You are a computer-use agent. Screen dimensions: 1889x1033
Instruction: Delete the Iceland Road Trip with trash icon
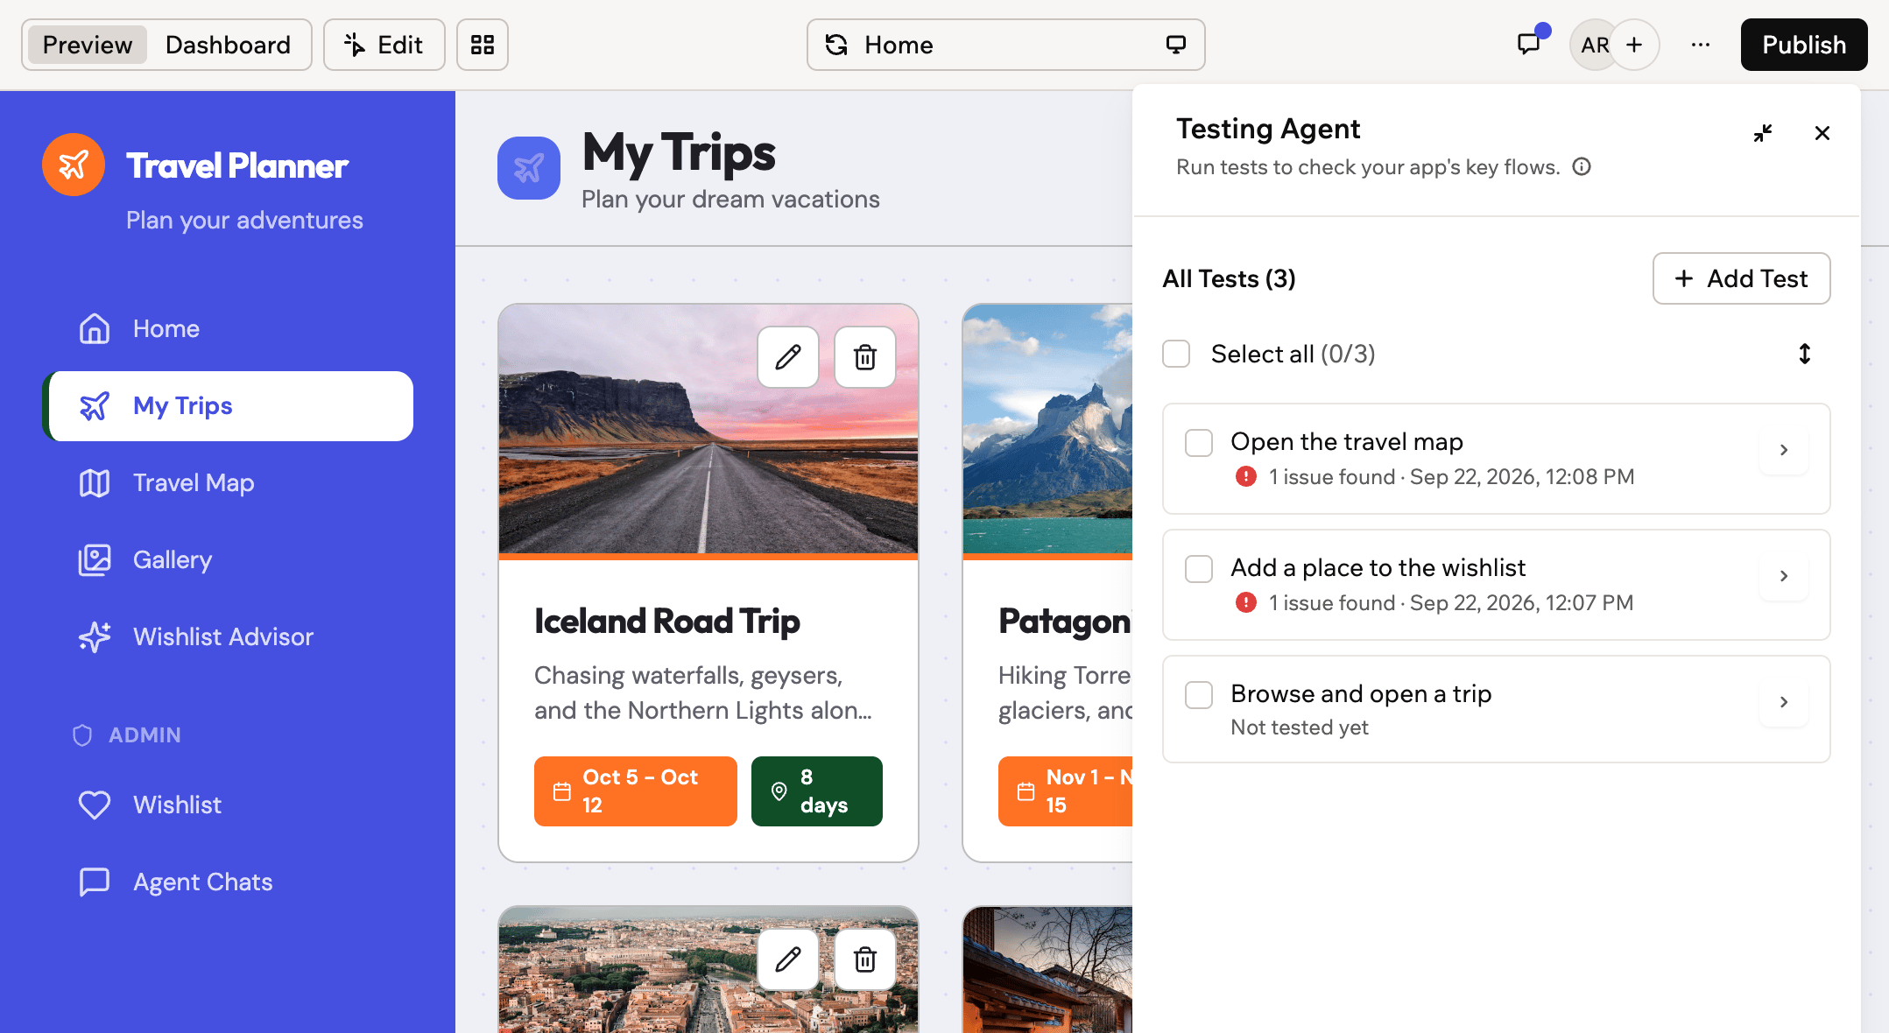[x=865, y=357]
